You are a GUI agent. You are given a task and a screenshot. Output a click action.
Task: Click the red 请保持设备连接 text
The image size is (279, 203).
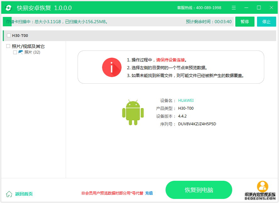[171, 60]
